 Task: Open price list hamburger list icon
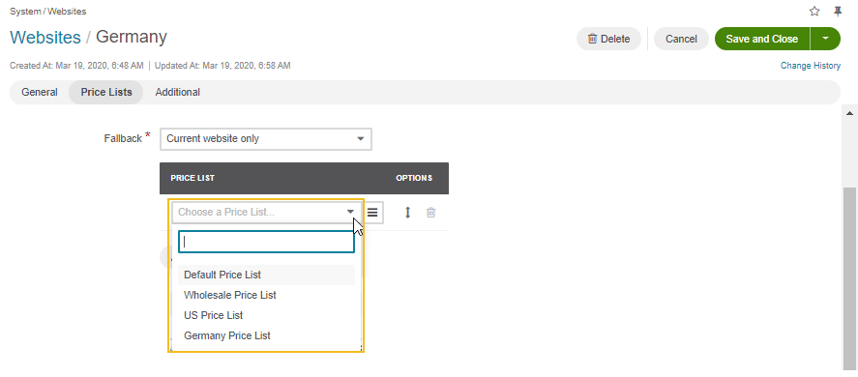click(372, 213)
